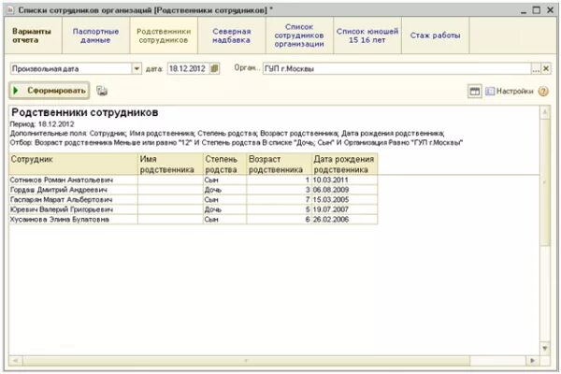Select cell Гордаш Дмитрий Андреевич
561x374 pixels.
point(73,190)
